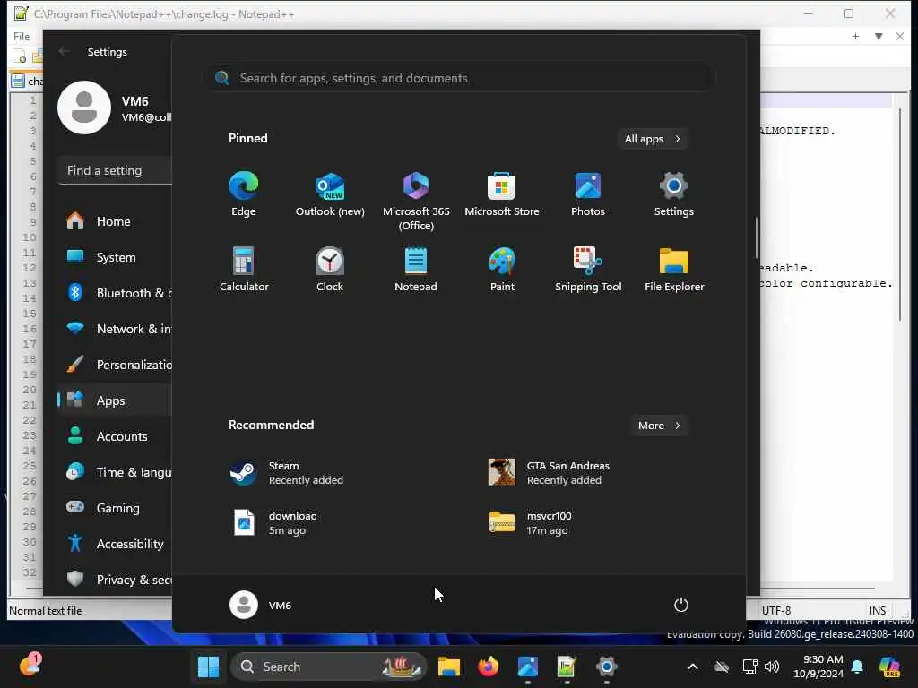
Task: Open Microsoft Store pinned icon
Action: point(502,194)
